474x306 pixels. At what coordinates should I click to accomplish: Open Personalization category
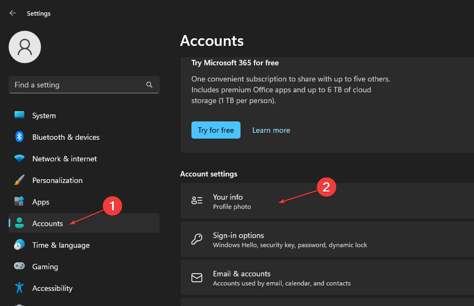pos(84,180)
